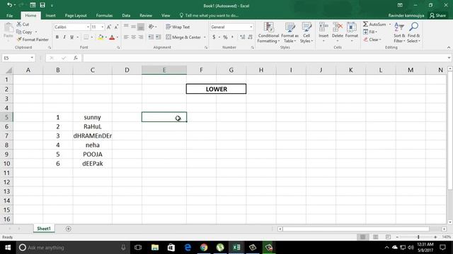The width and height of the screenshot is (453, 254).
Task: Click the Insert Function fx icon
Action: pos(76,58)
